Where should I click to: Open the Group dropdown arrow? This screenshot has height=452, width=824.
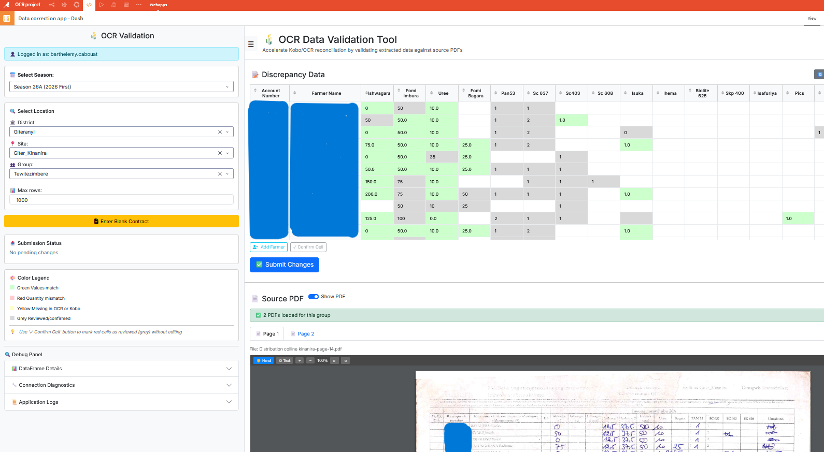pyautogui.click(x=227, y=174)
